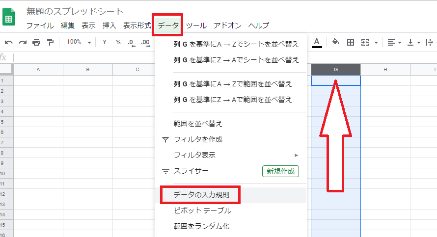This screenshot has width=437, height=237.
Task: Click the merge cells icon
Action: click(365, 42)
